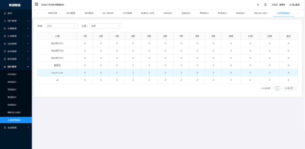
Task: Open 新品统计 in the sidebar
Action: pyautogui.click(x=16, y=97)
